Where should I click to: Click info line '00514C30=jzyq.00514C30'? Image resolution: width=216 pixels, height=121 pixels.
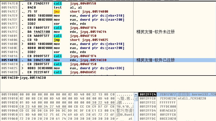(x=24, y=78)
